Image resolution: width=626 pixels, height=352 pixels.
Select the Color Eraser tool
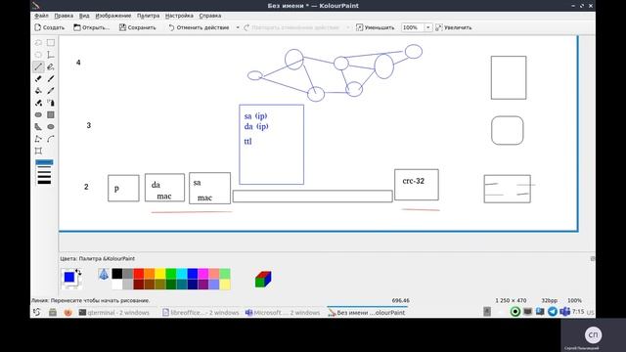[38, 103]
